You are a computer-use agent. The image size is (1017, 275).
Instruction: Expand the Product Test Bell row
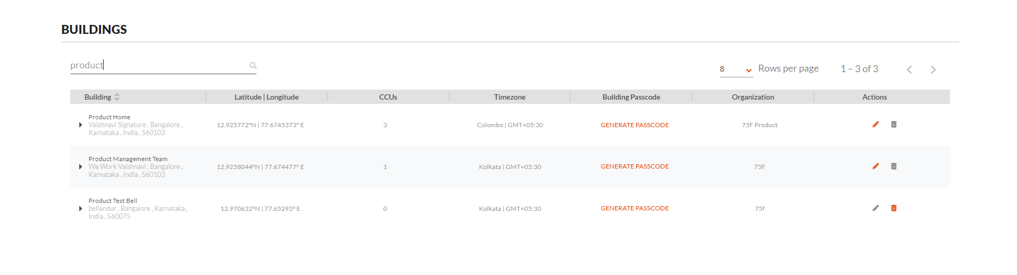coord(80,209)
